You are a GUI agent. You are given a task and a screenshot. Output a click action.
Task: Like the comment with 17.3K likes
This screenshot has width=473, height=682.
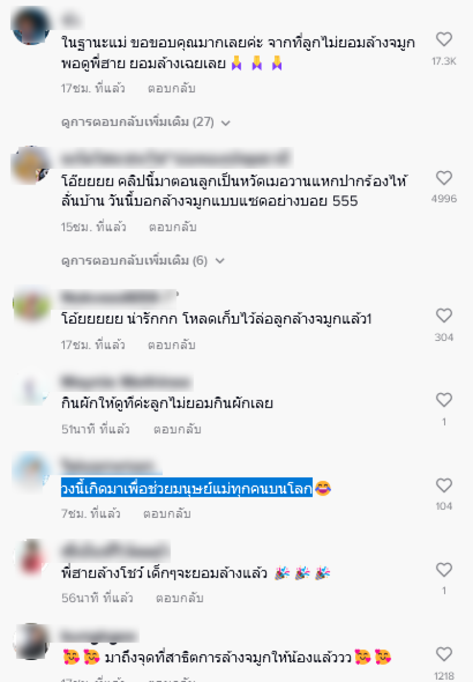(x=444, y=40)
